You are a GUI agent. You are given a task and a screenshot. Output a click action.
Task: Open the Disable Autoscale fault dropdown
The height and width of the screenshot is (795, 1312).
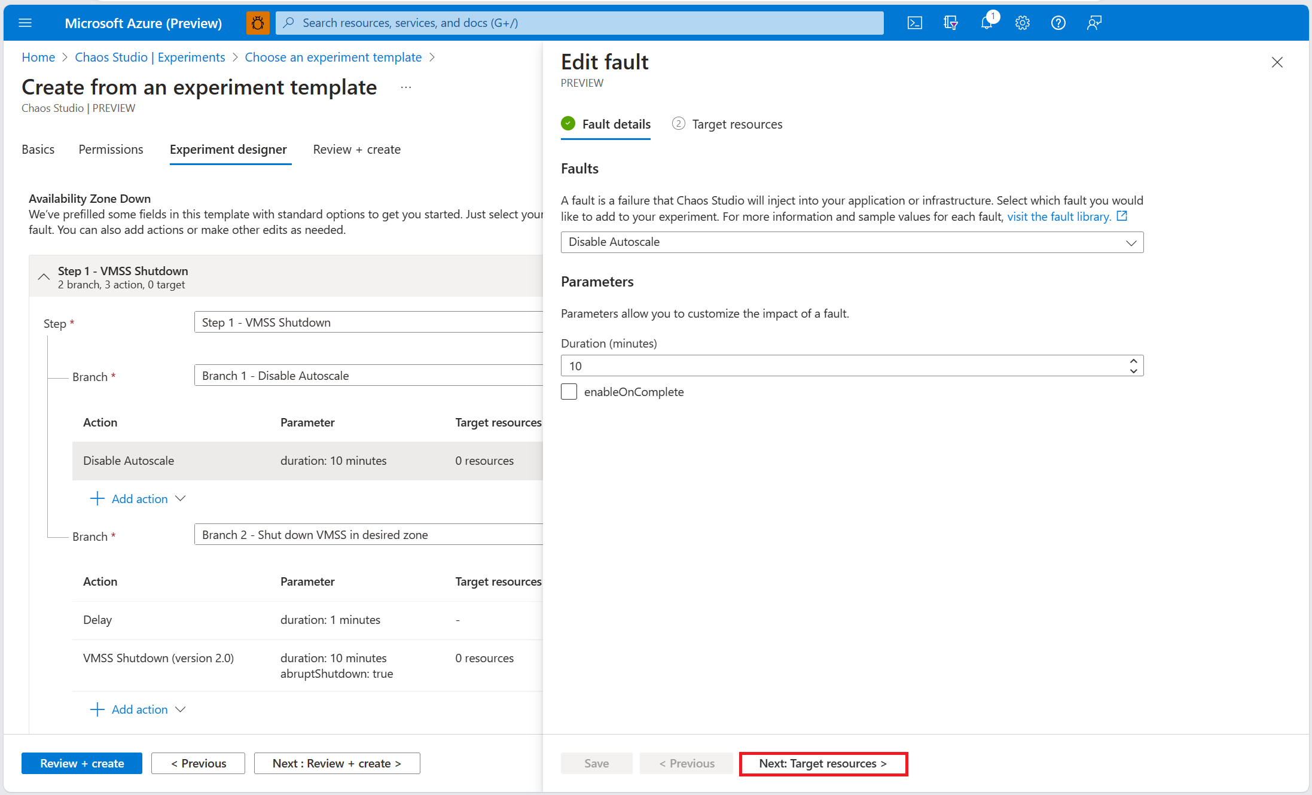click(x=852, y=242)
